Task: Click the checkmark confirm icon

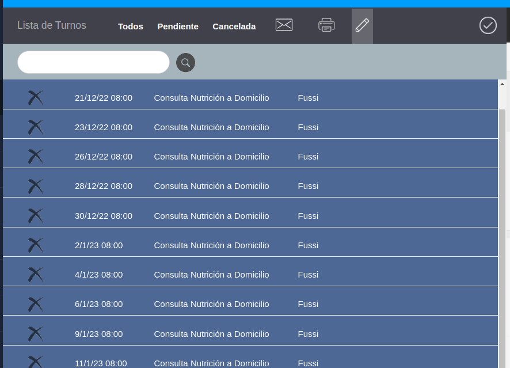Action: click(488, 25)
